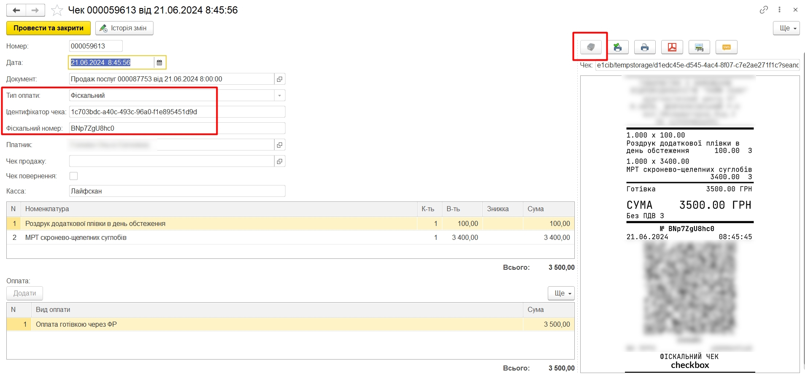This screenshot has height=376, width=805.
Task: Toggle the Чек повернення checkbox
Action: [73, 176]
